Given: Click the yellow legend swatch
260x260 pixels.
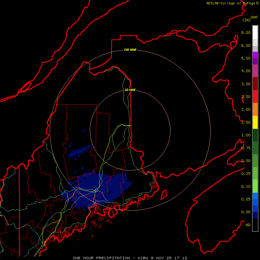Looking at the screenshot, I should (255, 122).
